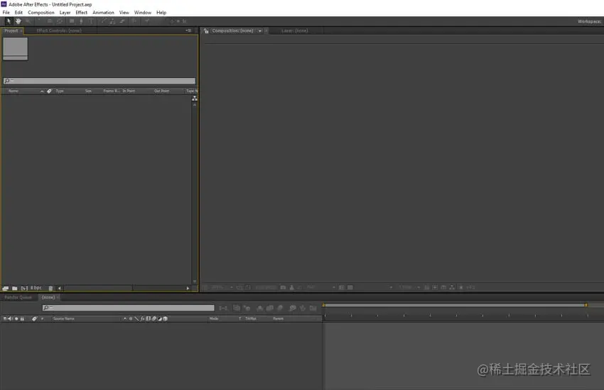Click the Interpret Footage icon in Project panel
Screen dimensions: 604x390
(x=5, y=288)
